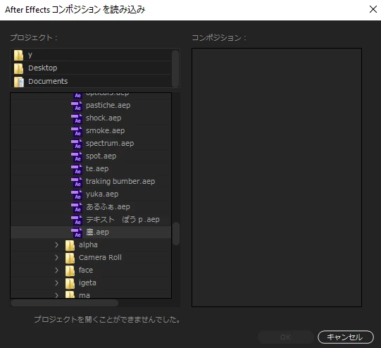381x348 pixels.
Task: Select the highlighted 塵.aep file name
Action: click(97, 232)
